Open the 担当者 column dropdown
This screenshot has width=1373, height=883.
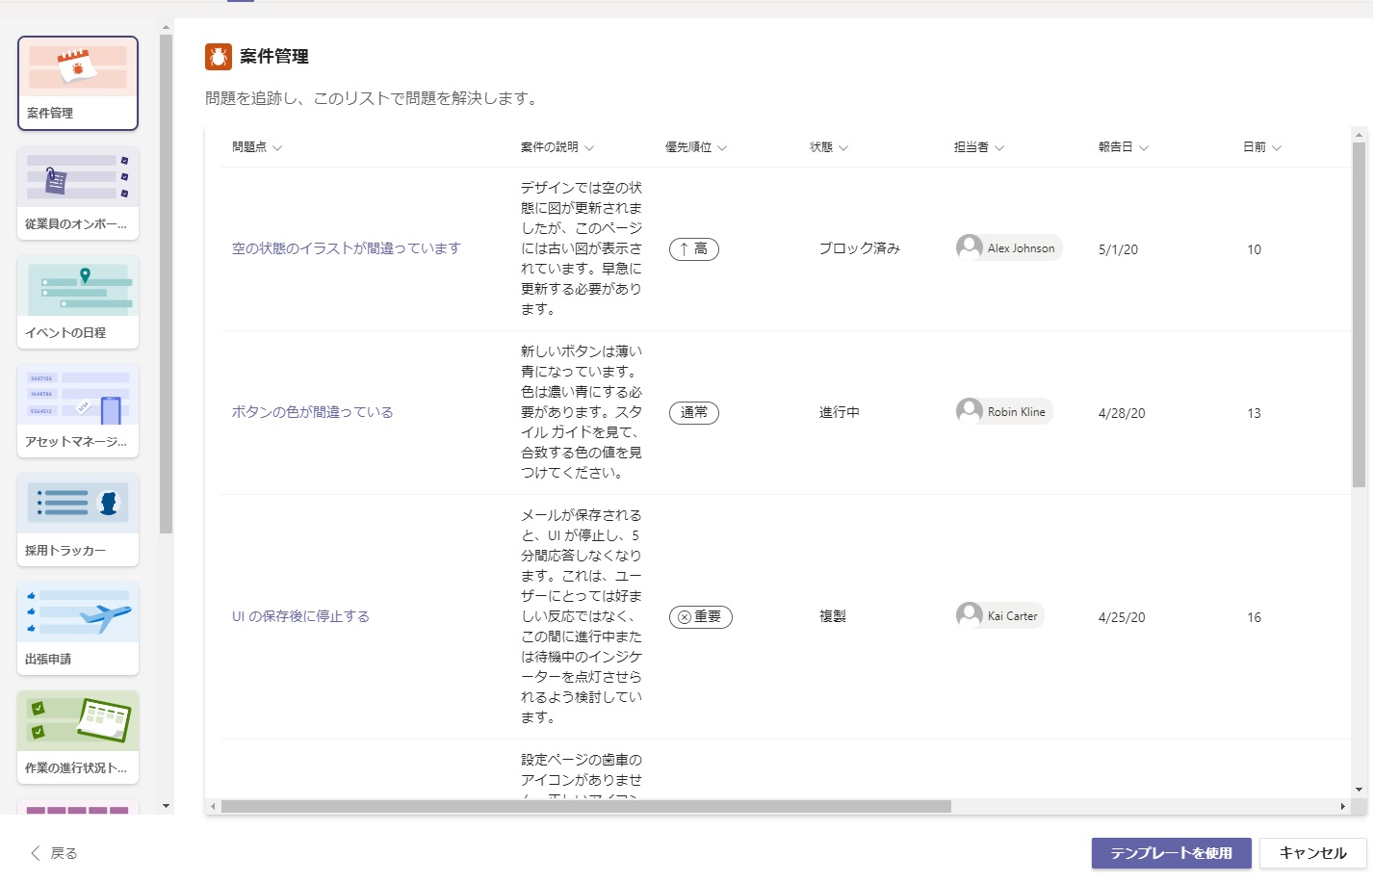pyautogui.click(x=979, y=147)
